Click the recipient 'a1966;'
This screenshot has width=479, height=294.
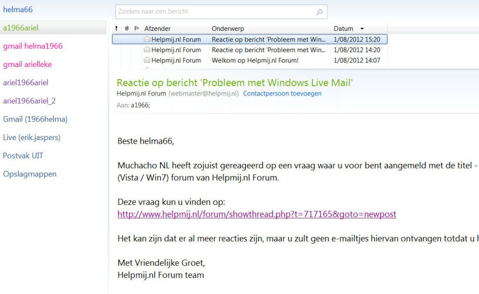click(x=140, y=105)
